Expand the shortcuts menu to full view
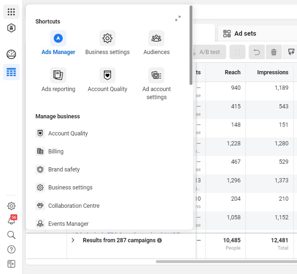The image size is (297, 274). pos(178,18)
